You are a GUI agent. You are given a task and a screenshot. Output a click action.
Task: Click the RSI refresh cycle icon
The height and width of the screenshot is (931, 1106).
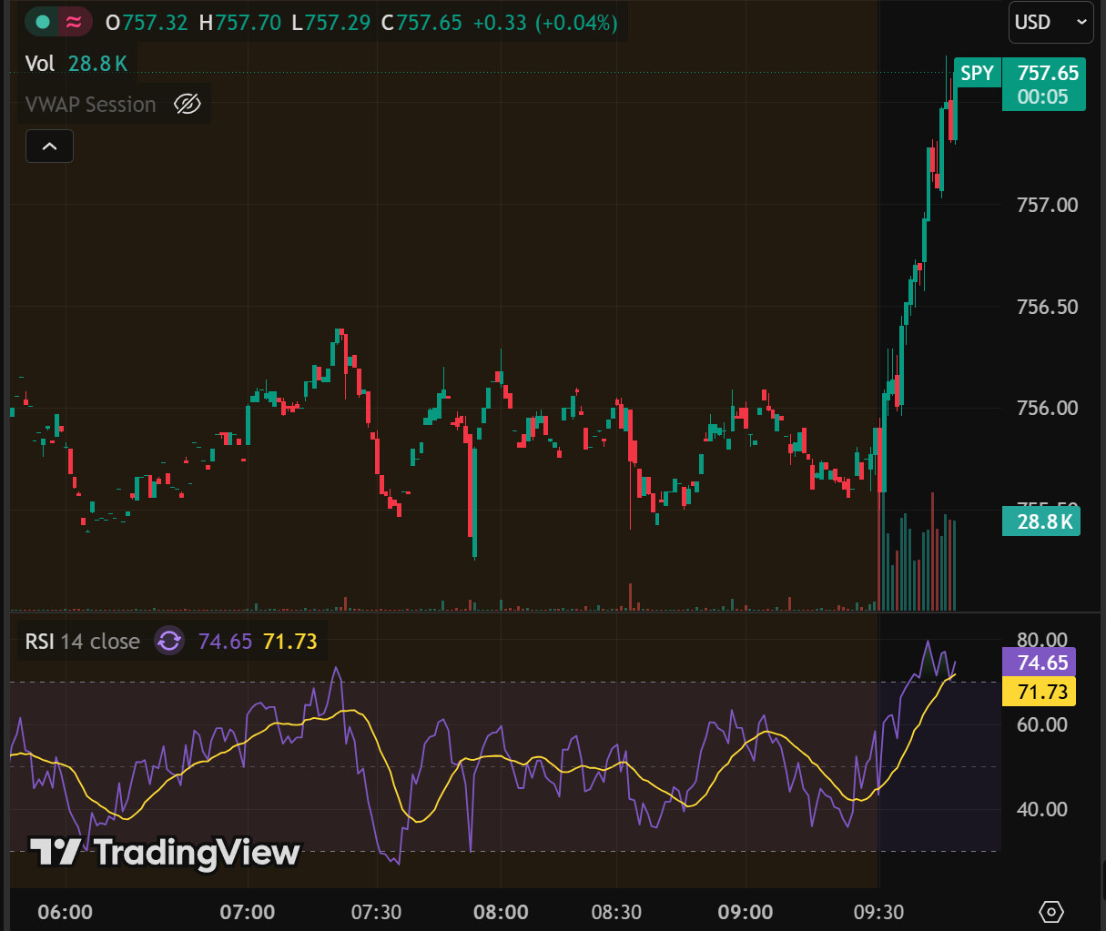click(x=169, y=641)
